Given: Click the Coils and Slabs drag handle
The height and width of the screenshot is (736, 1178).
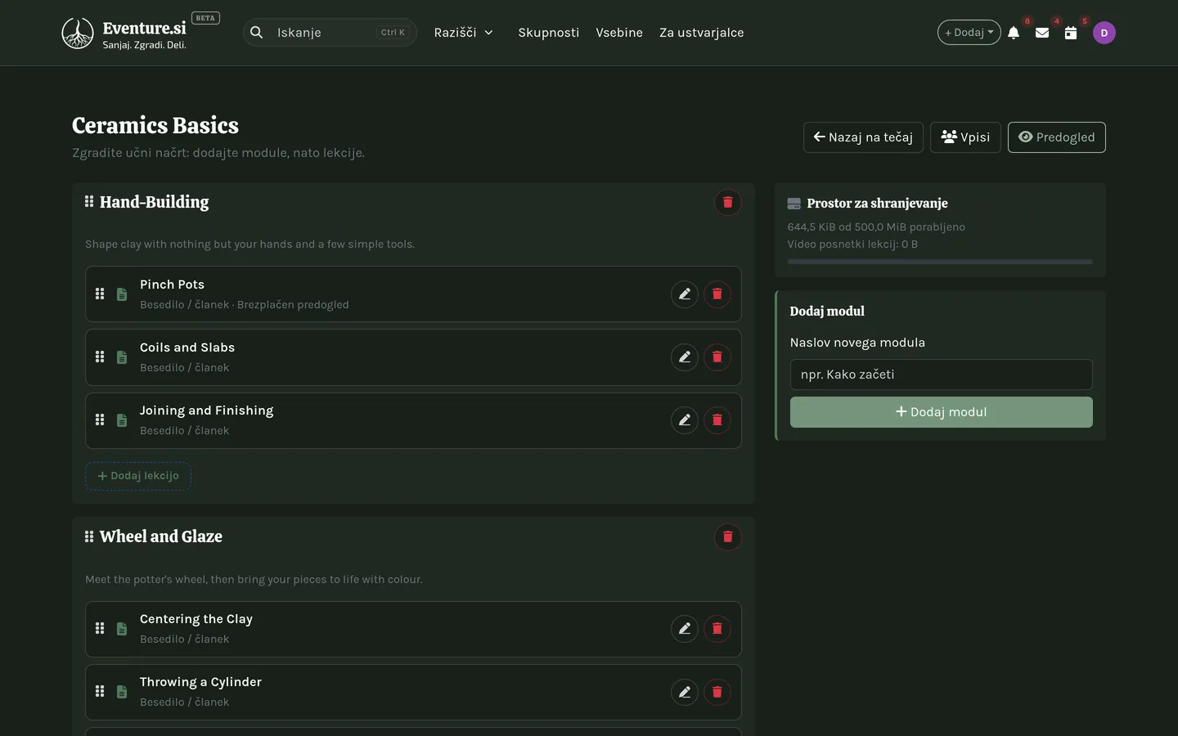Looking at the screenshot, I should [x=100, y=357].
